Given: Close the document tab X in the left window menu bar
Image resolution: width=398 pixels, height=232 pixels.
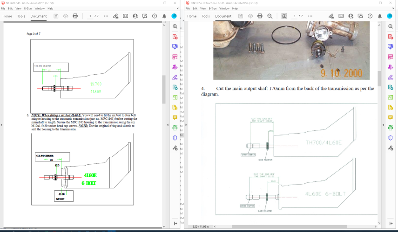Looking at the screenshot, I should pyautogui.click(x=177, y=9).
